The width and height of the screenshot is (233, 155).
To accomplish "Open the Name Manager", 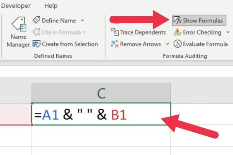I will 18,32.
